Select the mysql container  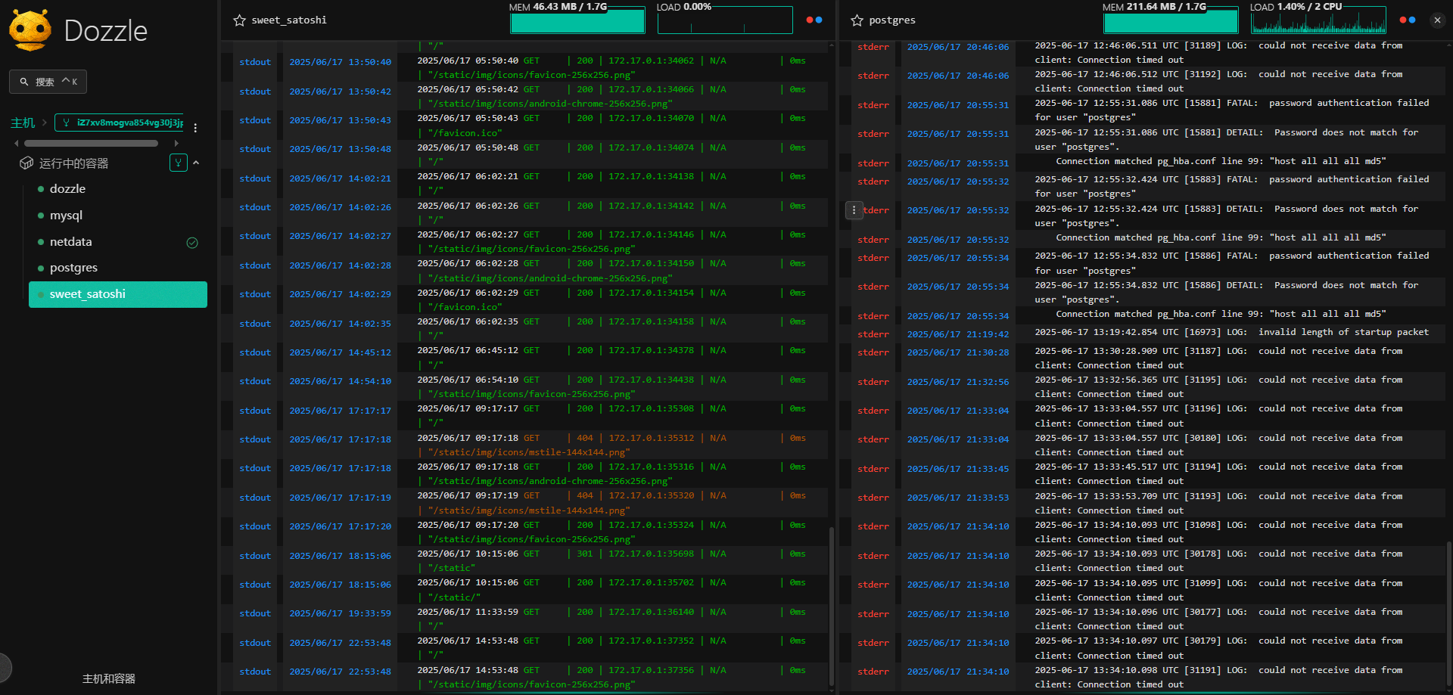(x=66, y=216)
